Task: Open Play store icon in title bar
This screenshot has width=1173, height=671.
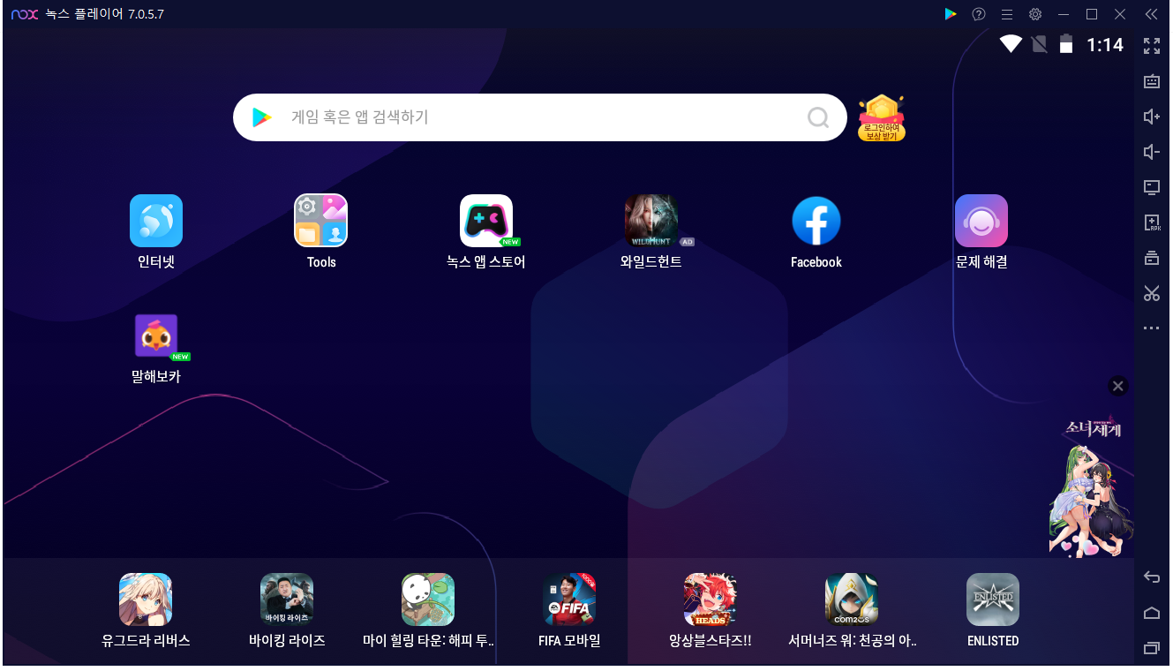Action: [x=951, y=14]
